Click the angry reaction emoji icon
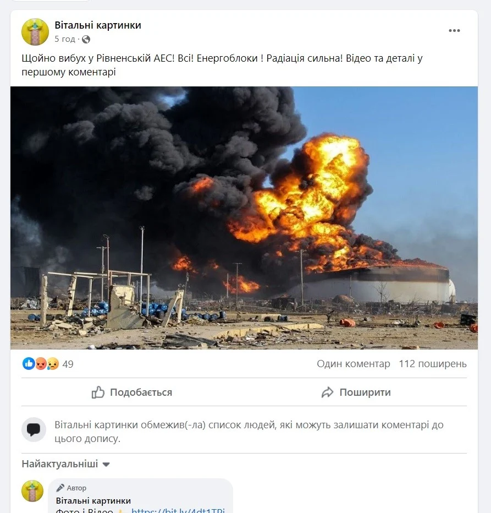Image resolution: width=491 pixels, height=513 pixels. pos(41,364)
